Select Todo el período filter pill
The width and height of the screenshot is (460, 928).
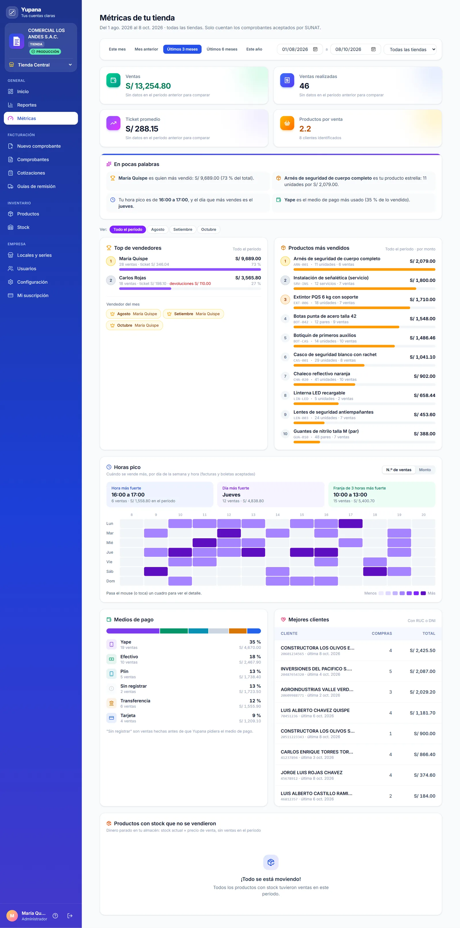128,230
